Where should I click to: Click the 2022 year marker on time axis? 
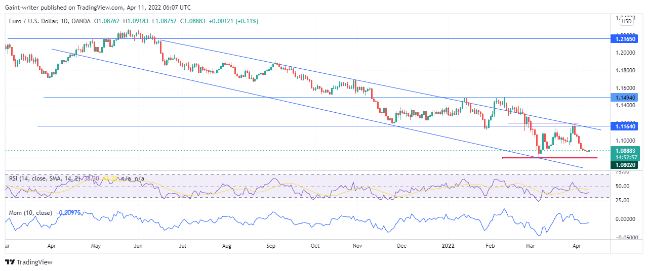click(x=449, y=246)
